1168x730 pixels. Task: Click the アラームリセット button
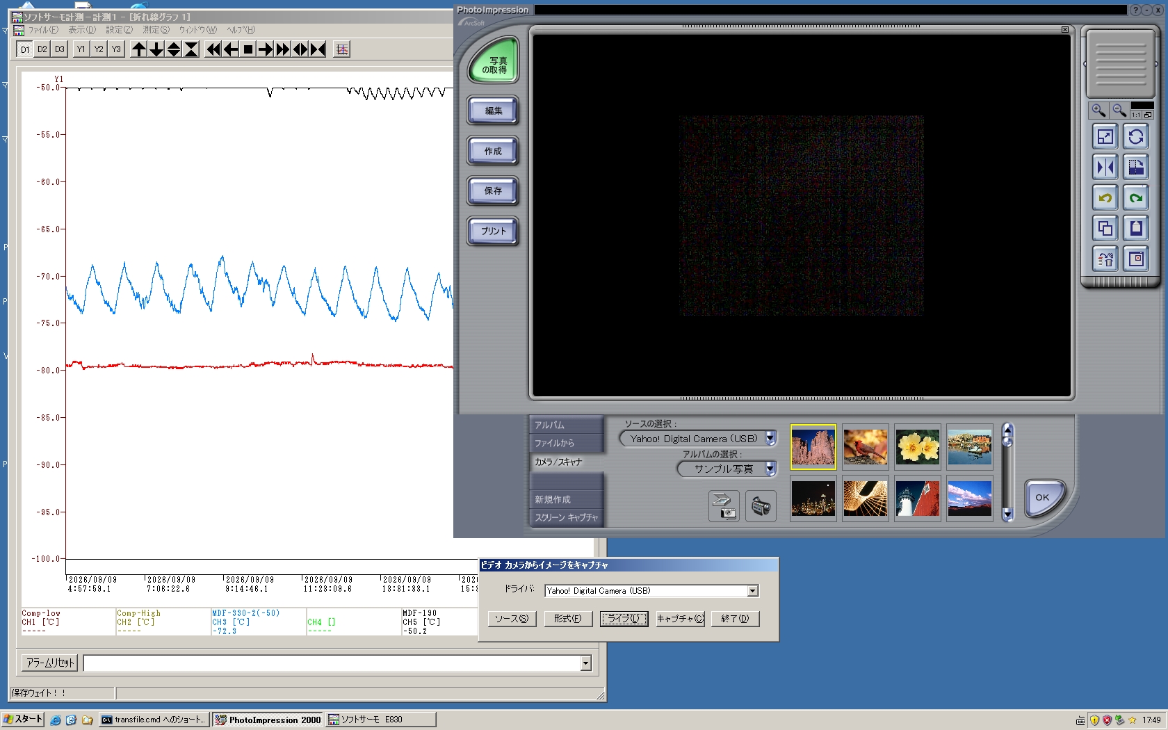(50, 663)
